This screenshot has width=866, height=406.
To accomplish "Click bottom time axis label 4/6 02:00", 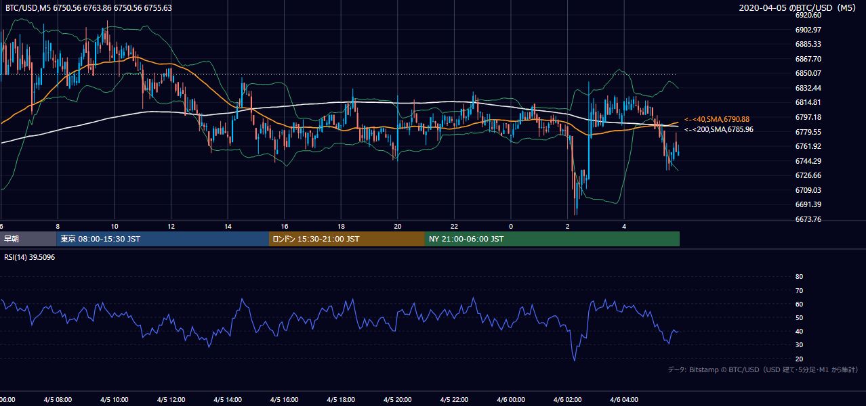I will click(x=568, y=400).
